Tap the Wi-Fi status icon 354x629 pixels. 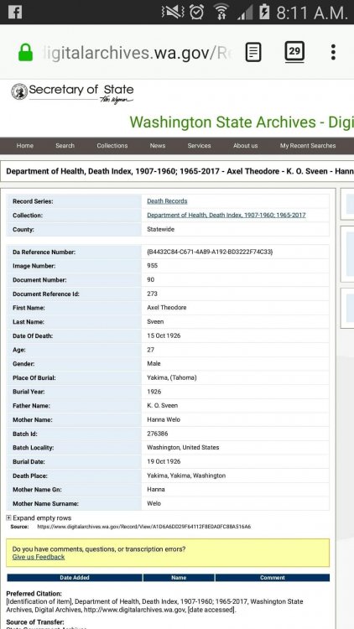[x=221, y=12]
